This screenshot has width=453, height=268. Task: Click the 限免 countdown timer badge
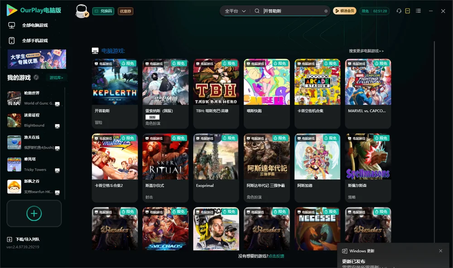point(374,11)
